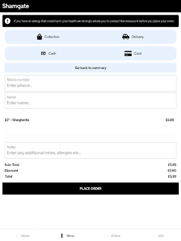Click the allergy warning exclamation icon

(8, 21)
